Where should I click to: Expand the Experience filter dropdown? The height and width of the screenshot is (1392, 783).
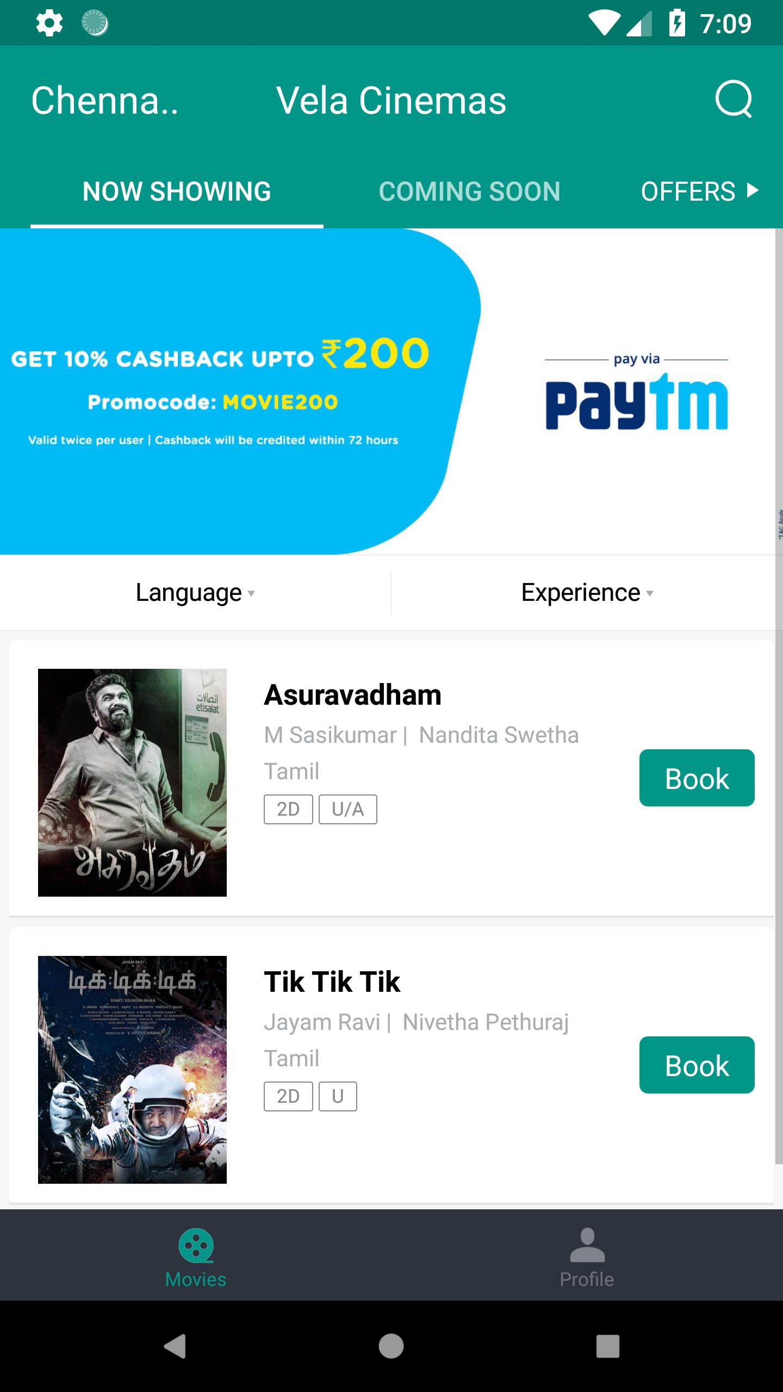587,593
